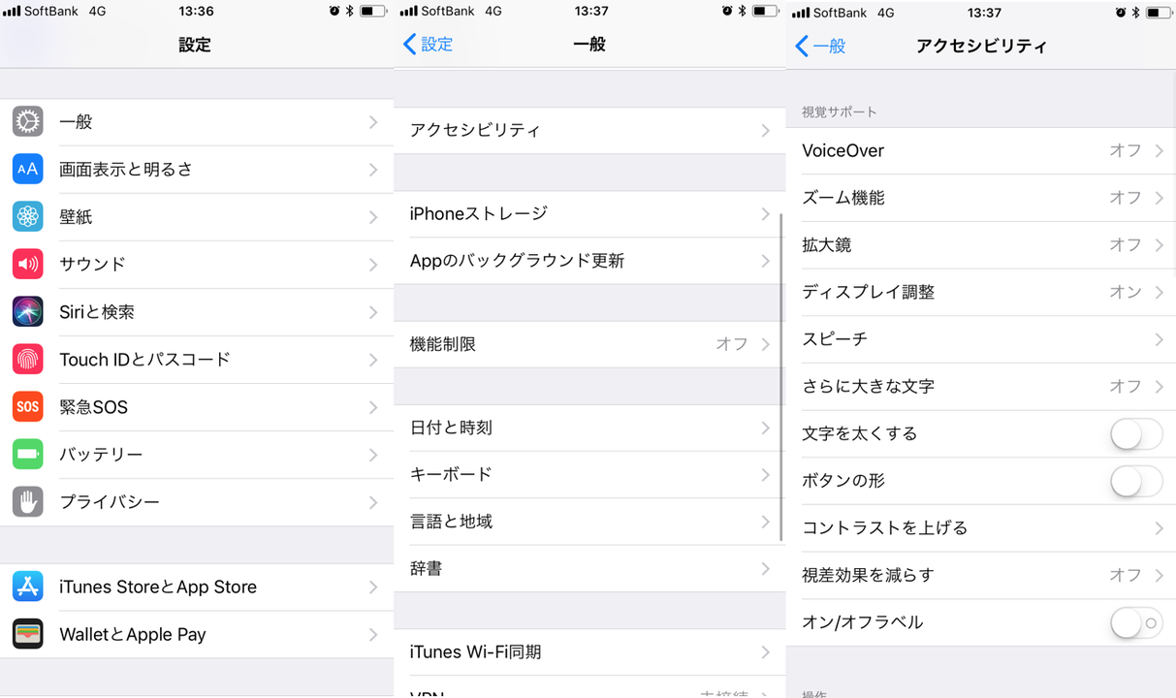The height and width of the screenshot is (698, 1176).
Task: Open Touch IDとパスコード settings
Action: (197, 359)
